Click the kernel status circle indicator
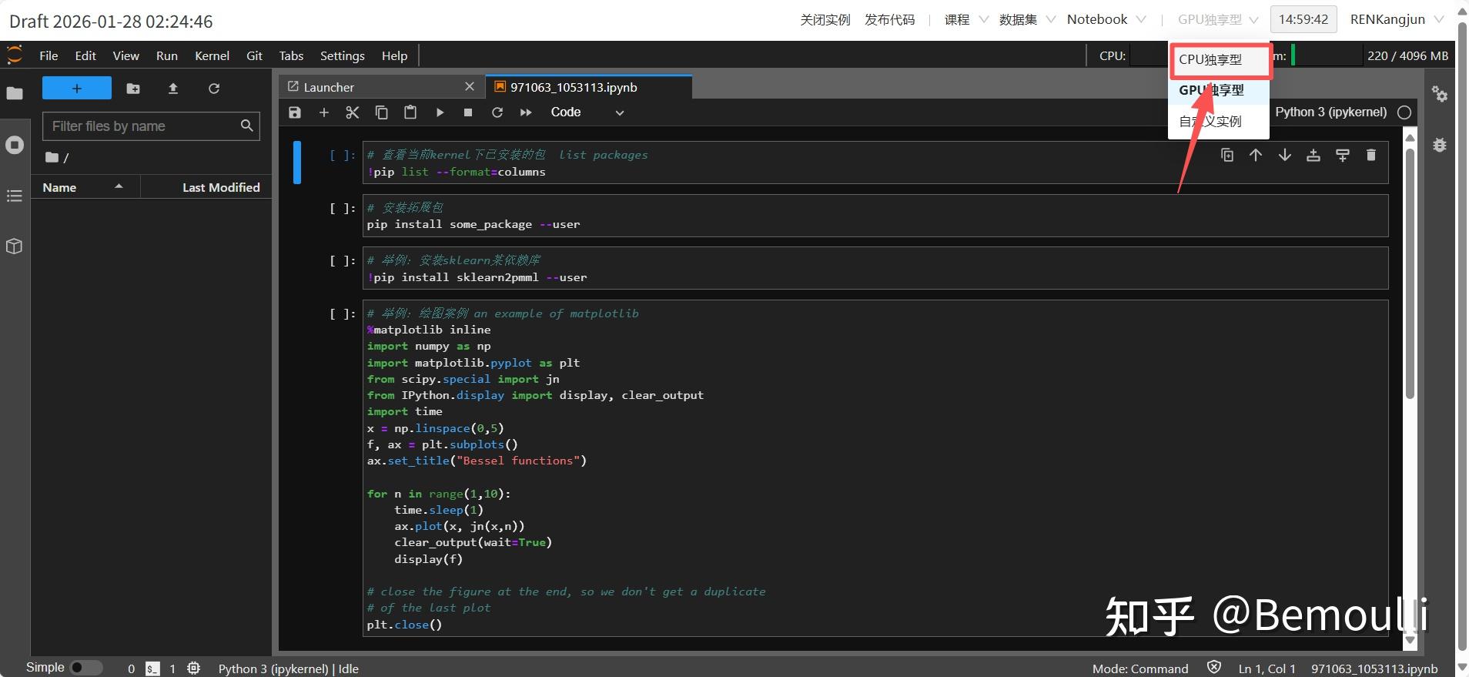The height and width of the screenshot is (677, 1469). 1404,112
